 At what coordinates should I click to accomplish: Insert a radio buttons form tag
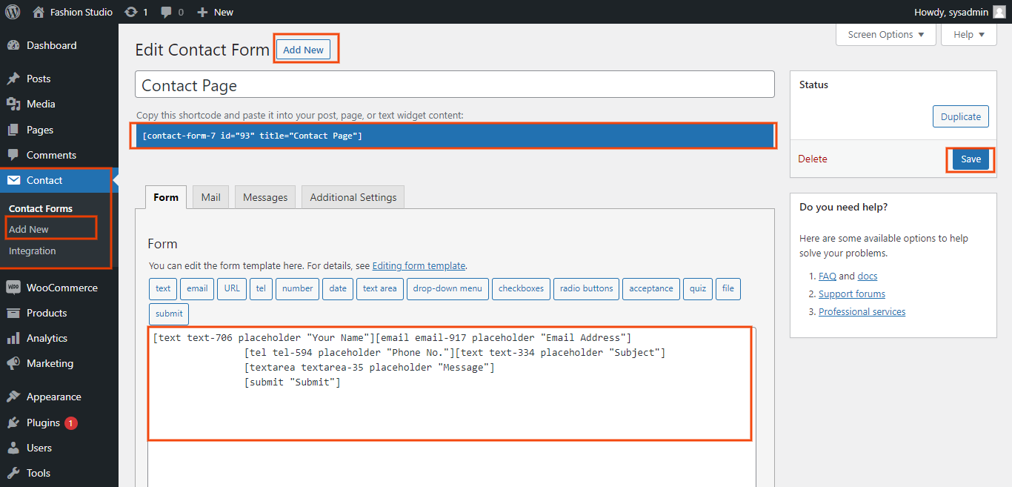[586, 288]
